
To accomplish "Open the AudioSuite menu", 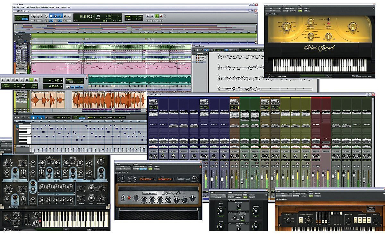I will coord(44,7).
